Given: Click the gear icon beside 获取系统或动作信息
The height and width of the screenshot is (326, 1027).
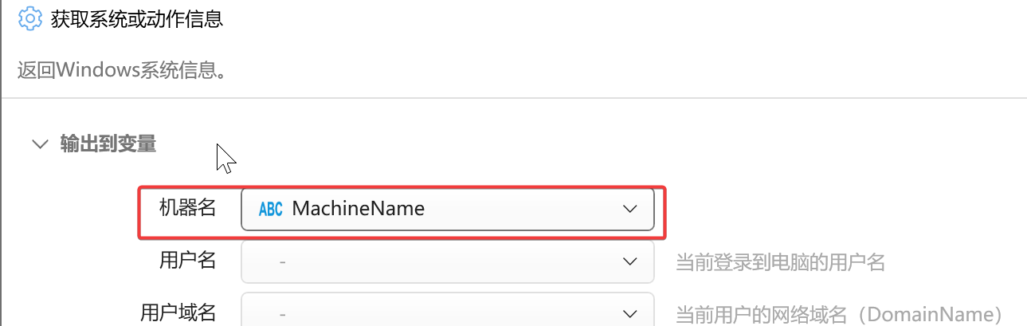Looking at the screenshot, I should (x=29, y=18).
